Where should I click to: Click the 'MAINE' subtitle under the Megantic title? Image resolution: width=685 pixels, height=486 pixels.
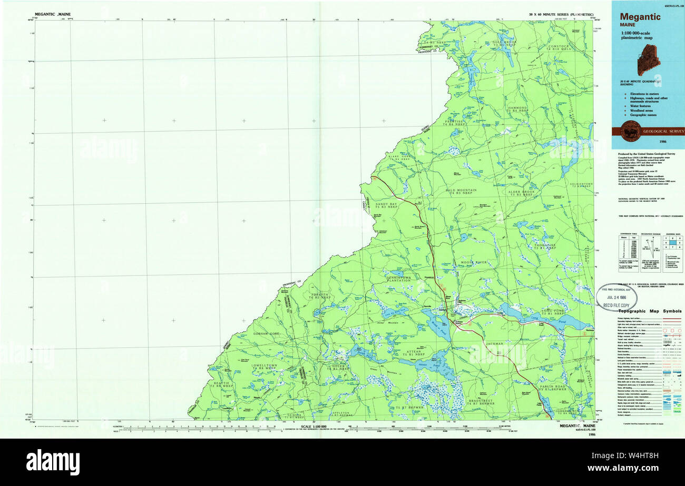(x=627, y=24)
